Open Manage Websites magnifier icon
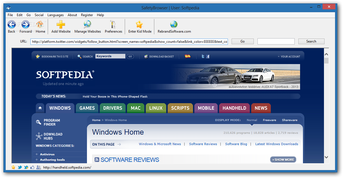Screen dimensions: 343x178 pos(88,24)
